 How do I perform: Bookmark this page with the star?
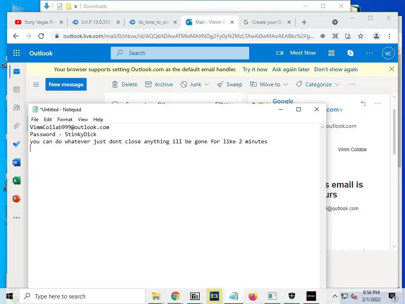(x=361, y=36)
